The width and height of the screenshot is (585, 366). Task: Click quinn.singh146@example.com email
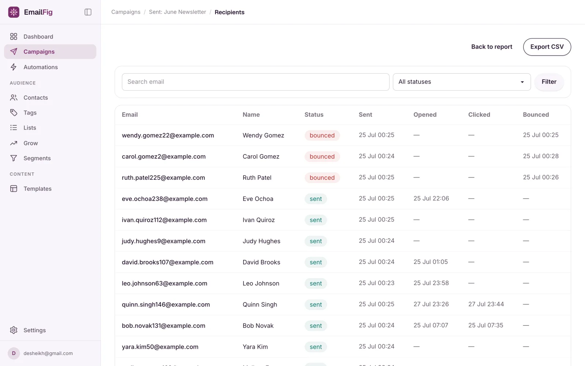(x=166, y=305)
